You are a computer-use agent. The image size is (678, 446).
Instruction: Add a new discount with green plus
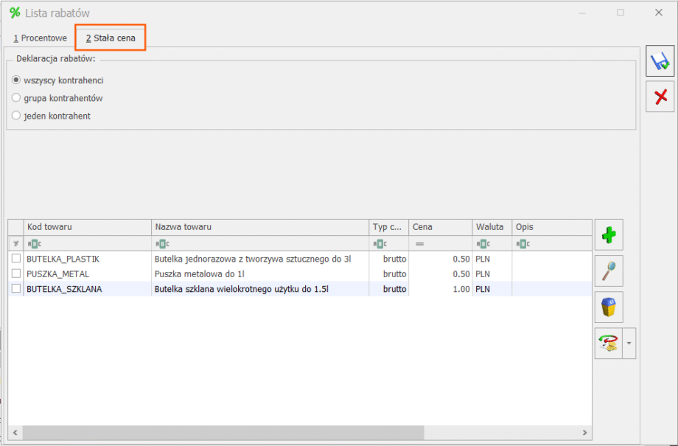pyautogui.click(x=609, y=235)
